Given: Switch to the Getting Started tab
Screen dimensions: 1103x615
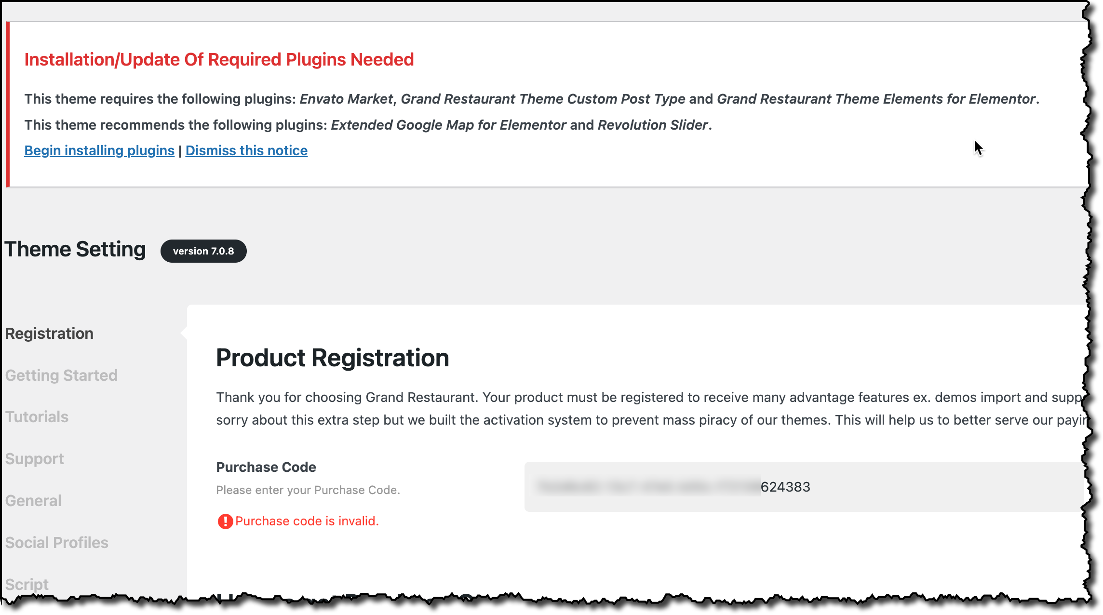Looking at the screenshot, I should 61,375.
